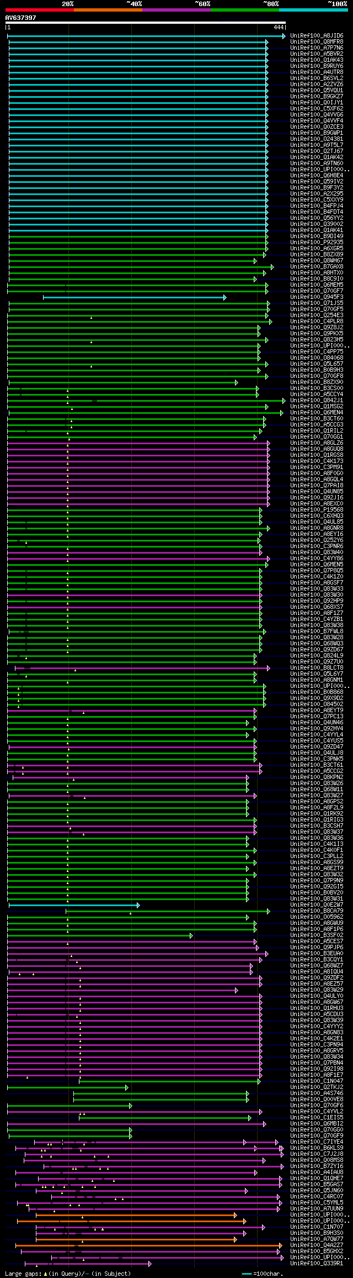Open hit UniRef100_Q08MS8

click(x=317, y=1160)
